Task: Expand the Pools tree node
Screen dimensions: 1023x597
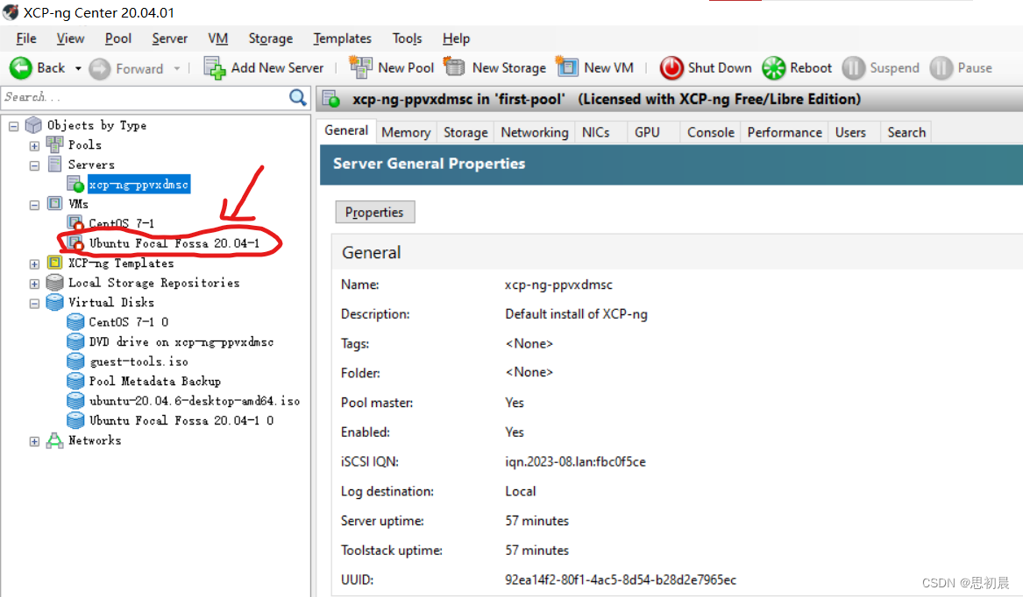Action: (34, 146)
